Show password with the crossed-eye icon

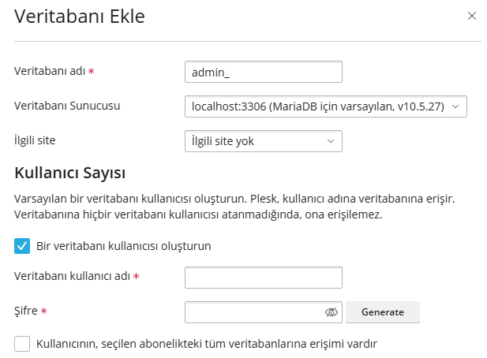click(331, 312)
